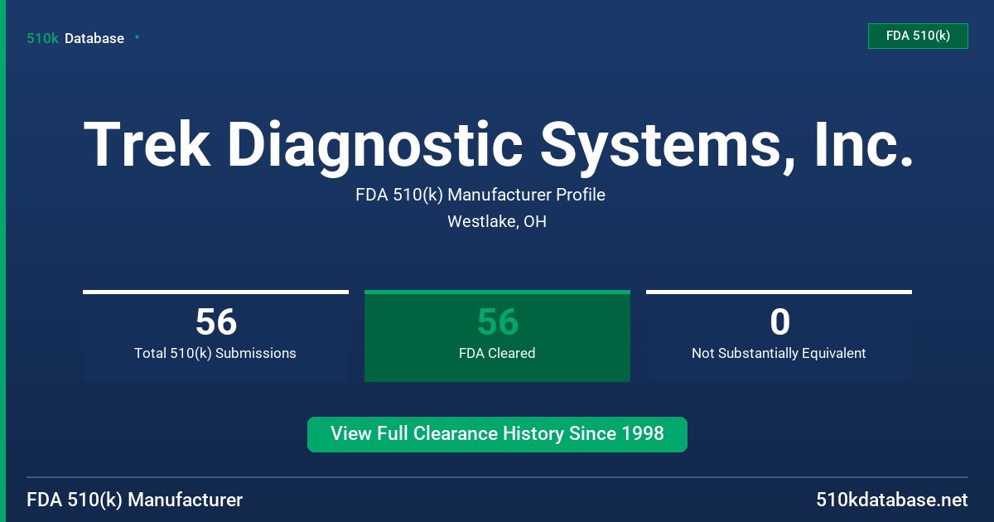Click the Westlake, OH location text
This screenshot has height=522, width=994.
(x=497, y=222)
